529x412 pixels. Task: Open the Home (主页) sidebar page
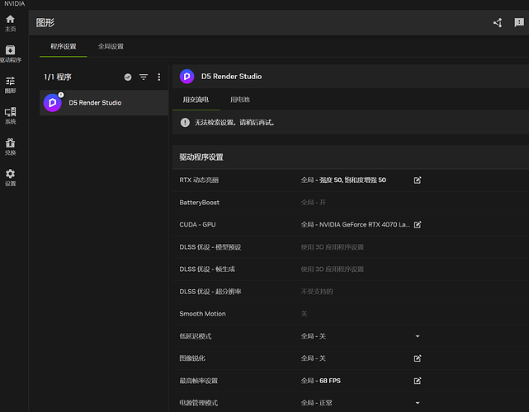(x=10, y=23)
